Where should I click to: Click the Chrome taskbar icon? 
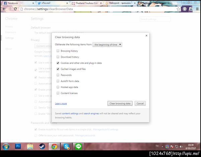click(54, 146)
